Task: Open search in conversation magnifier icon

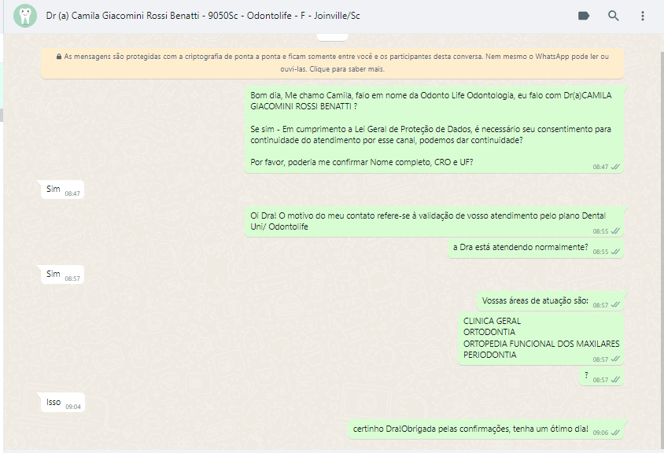Action: (613, 16)
